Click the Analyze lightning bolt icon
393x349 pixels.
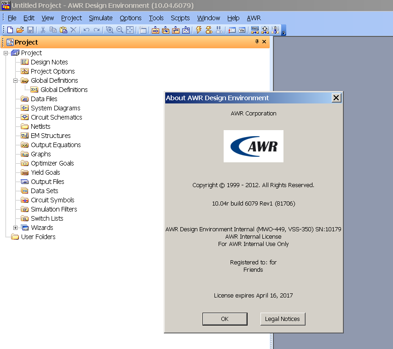(x=199, y=30)
